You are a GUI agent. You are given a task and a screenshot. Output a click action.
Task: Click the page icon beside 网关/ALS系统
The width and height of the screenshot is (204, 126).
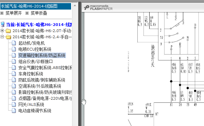[14, 104]
